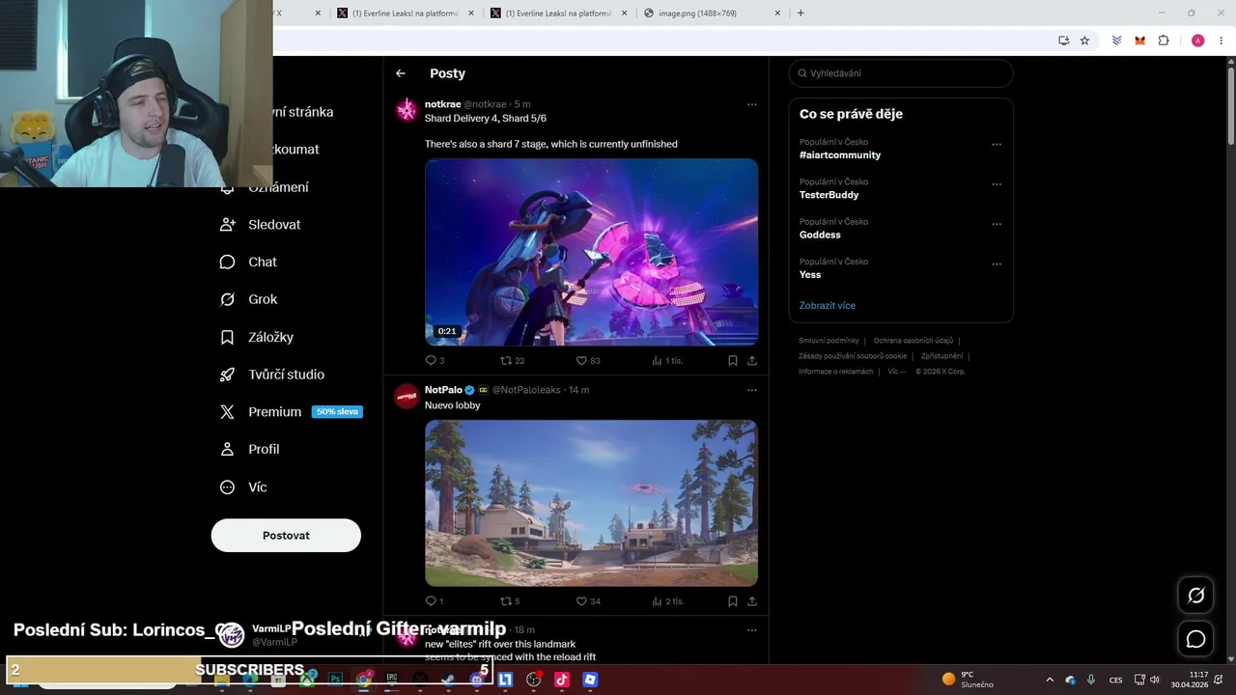
Task: Open the Yess trend
Action: 810,275
